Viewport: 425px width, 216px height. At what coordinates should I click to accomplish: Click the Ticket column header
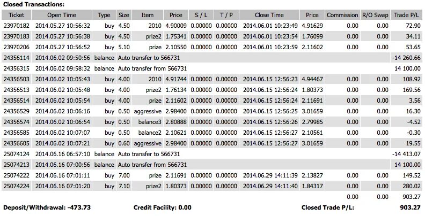(17, 15)
